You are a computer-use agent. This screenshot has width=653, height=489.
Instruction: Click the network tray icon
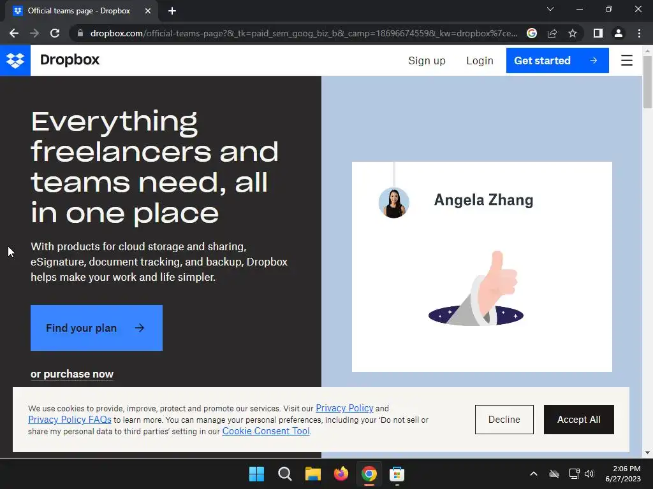575,474
